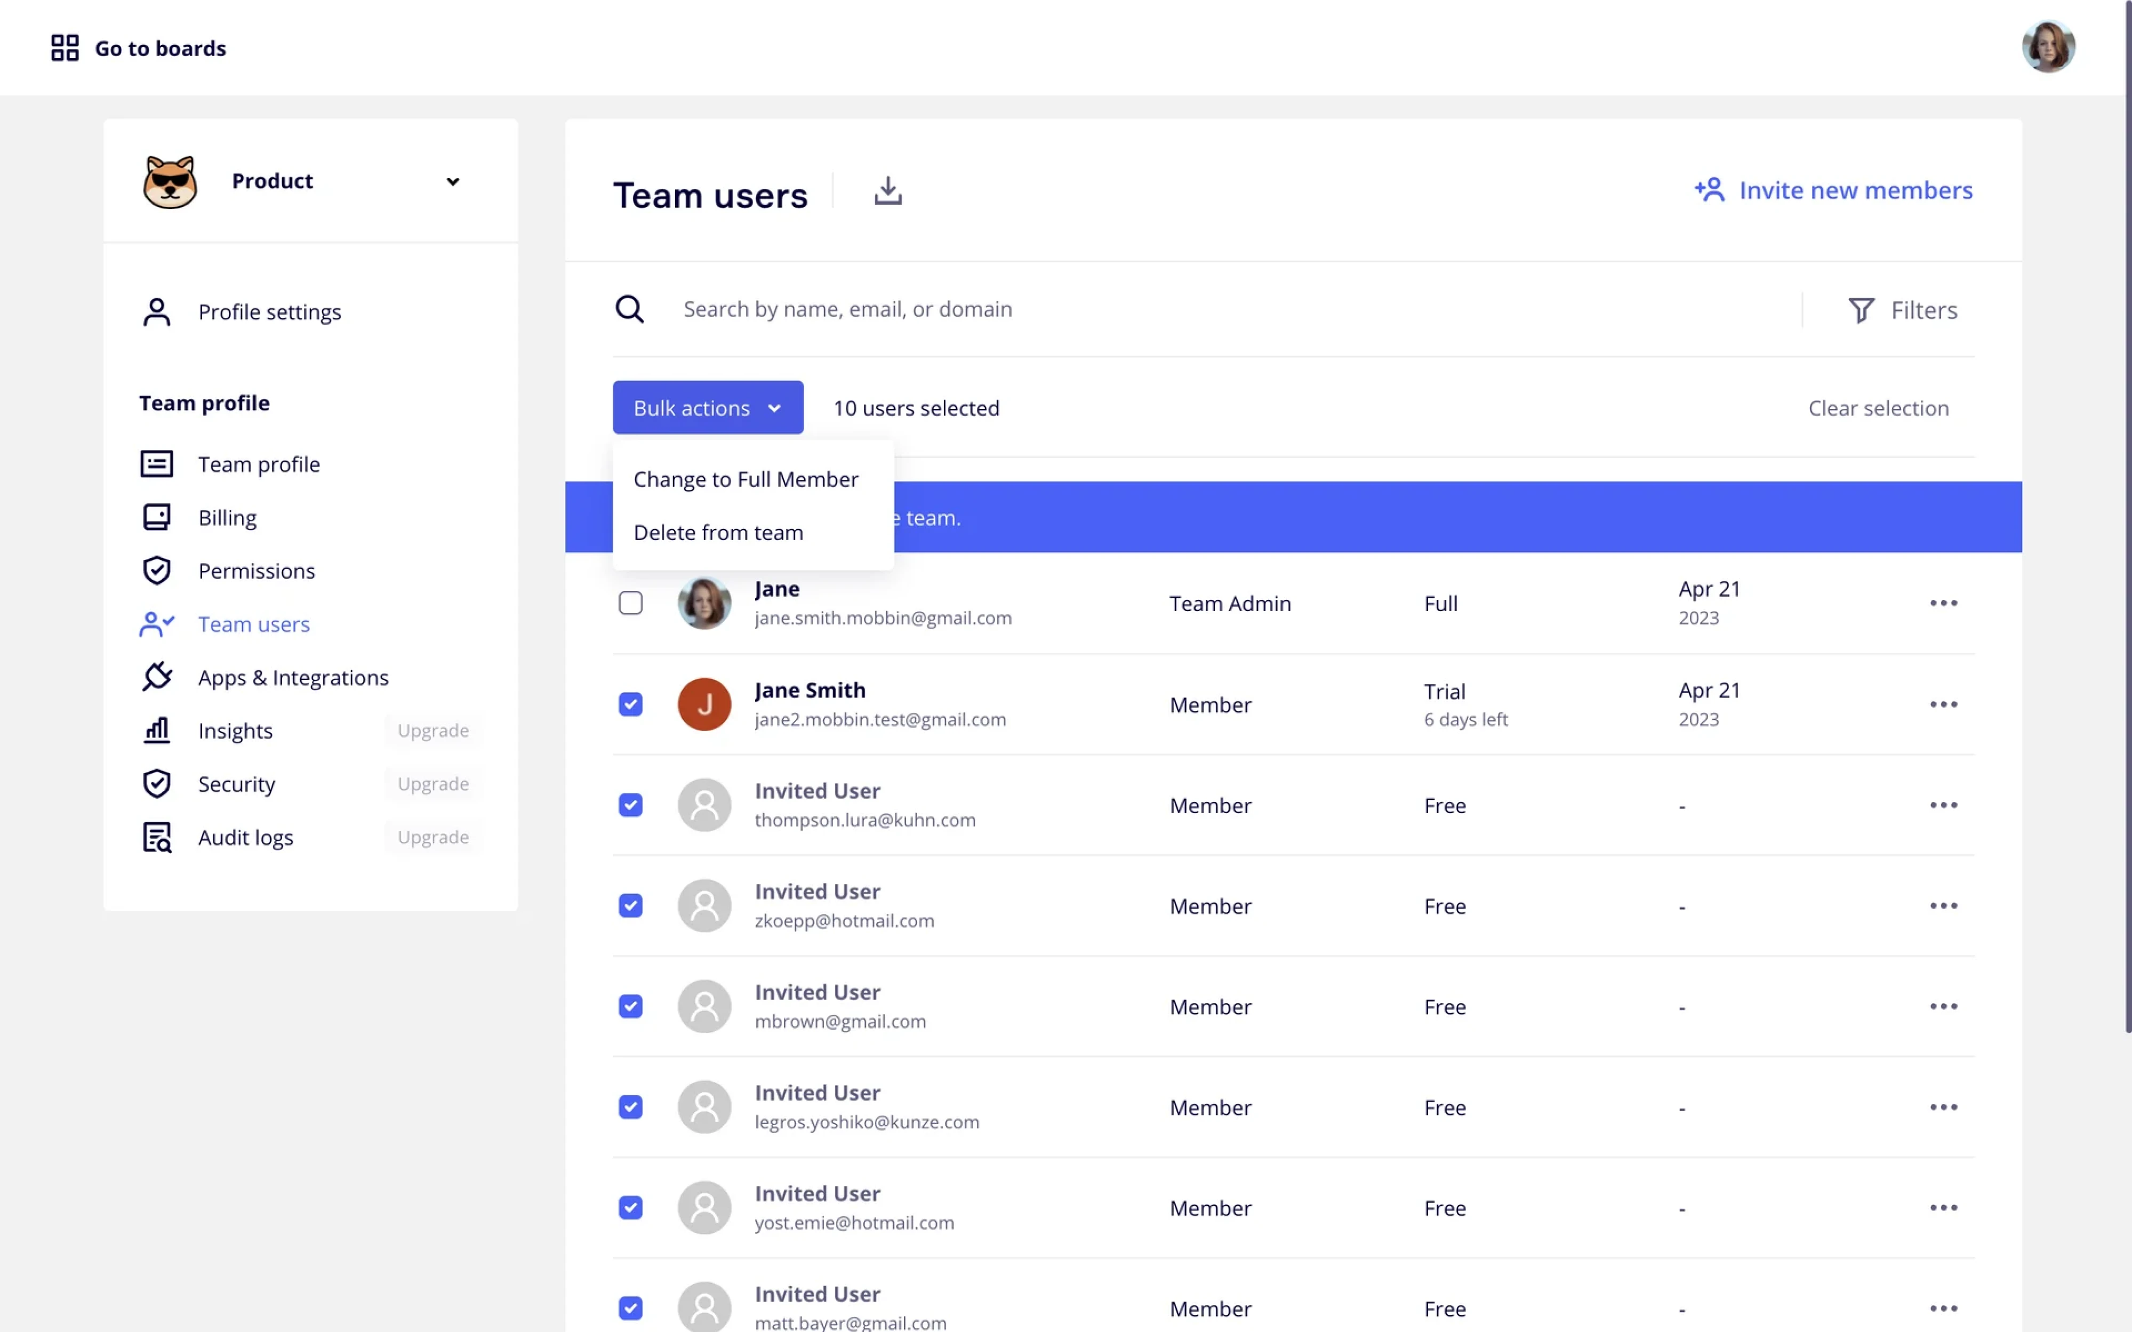Click the Clear selection link
This screenshot has width=2132, height=1332.
click(1878, 408)
